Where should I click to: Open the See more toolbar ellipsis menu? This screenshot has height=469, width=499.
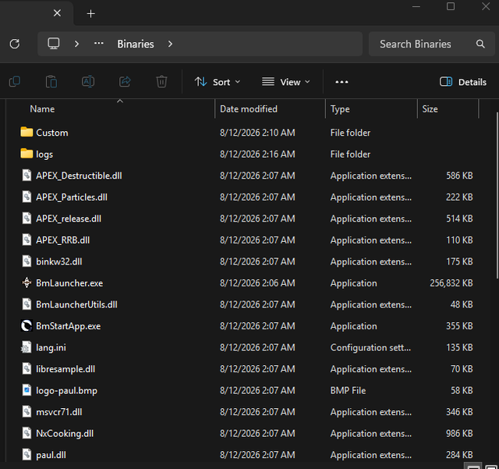tap(342, 82)
